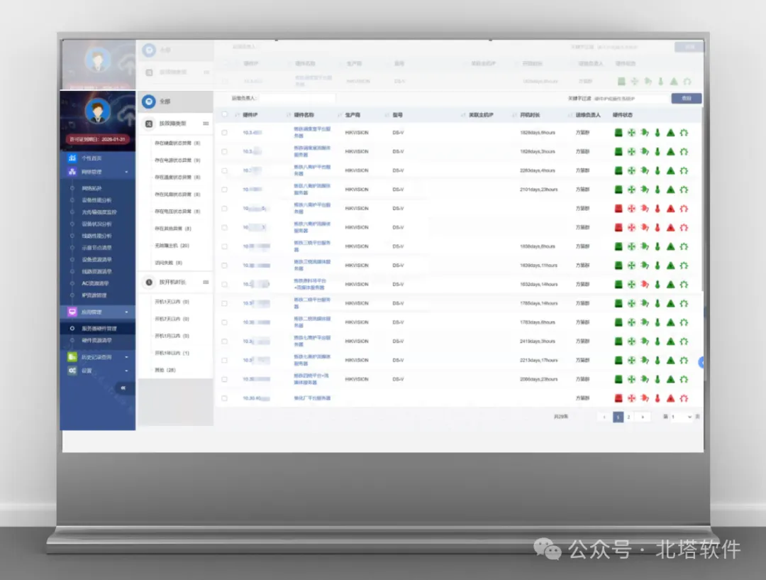Collapse the 应用管理 menu arrow

pos(126,312)
